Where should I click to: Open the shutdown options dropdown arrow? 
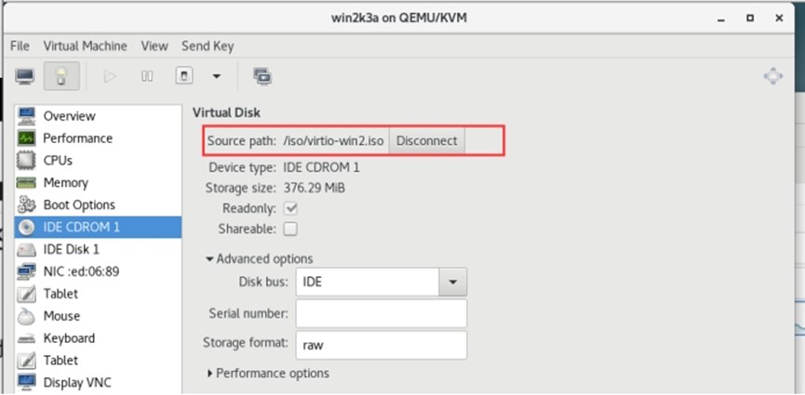(217, 76)
